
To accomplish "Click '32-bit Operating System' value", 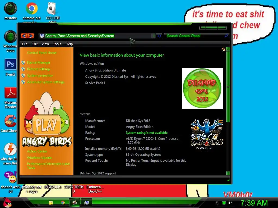I will [x=143, y=155].
